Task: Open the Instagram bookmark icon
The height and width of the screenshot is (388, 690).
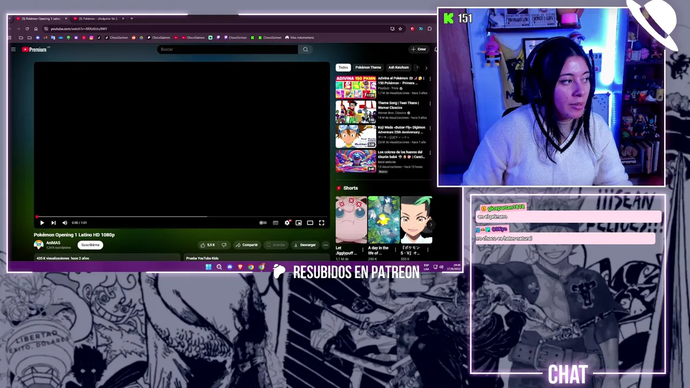Action: [x=91, y=38]
